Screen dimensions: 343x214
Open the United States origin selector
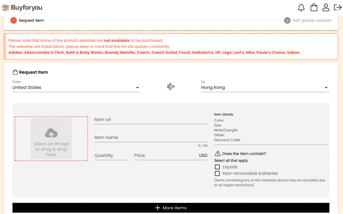(x=74, y=88)
